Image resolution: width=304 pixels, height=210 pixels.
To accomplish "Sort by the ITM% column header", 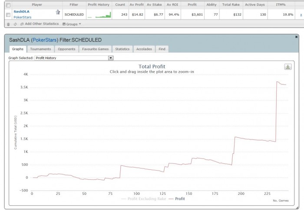I will coord(281,5).
